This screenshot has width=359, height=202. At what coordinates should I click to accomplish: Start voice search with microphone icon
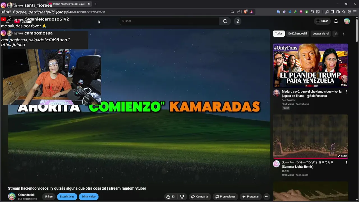238,21
